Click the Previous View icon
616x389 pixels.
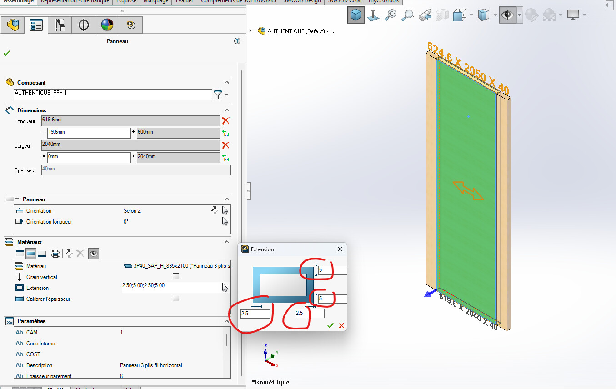[425, 15]
